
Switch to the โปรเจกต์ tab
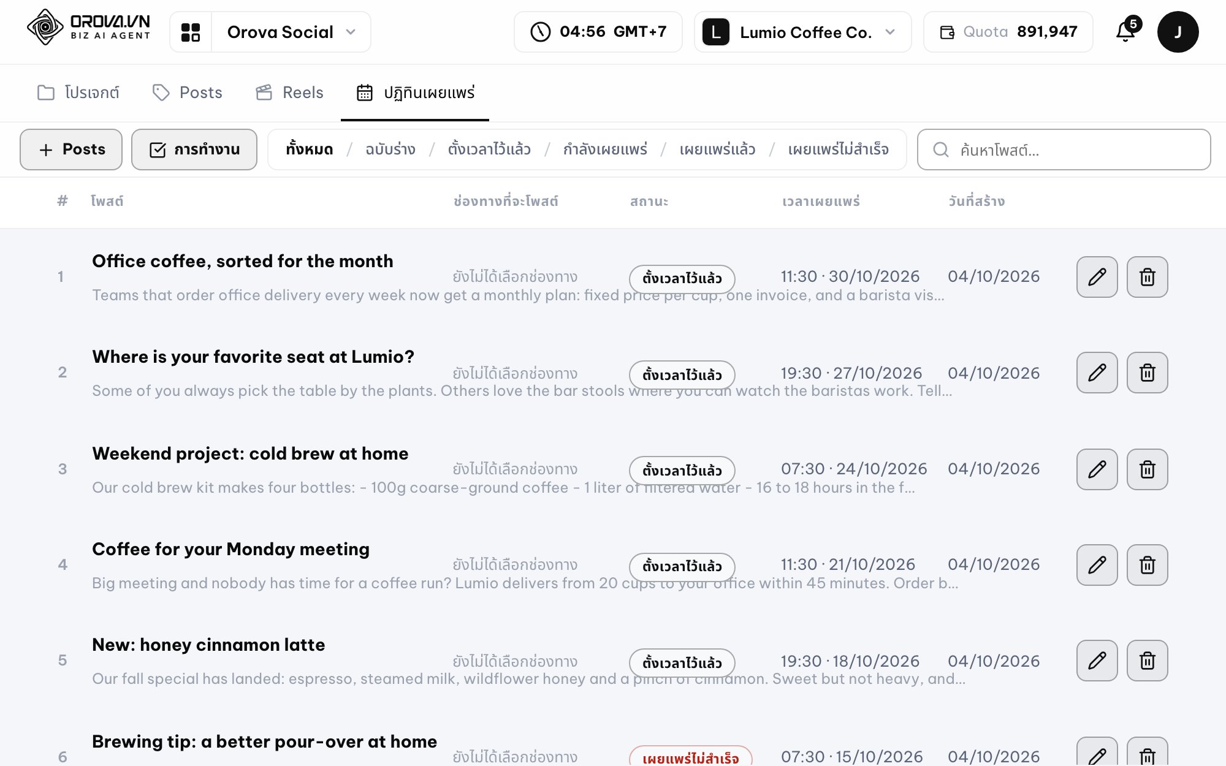point(78,93)
